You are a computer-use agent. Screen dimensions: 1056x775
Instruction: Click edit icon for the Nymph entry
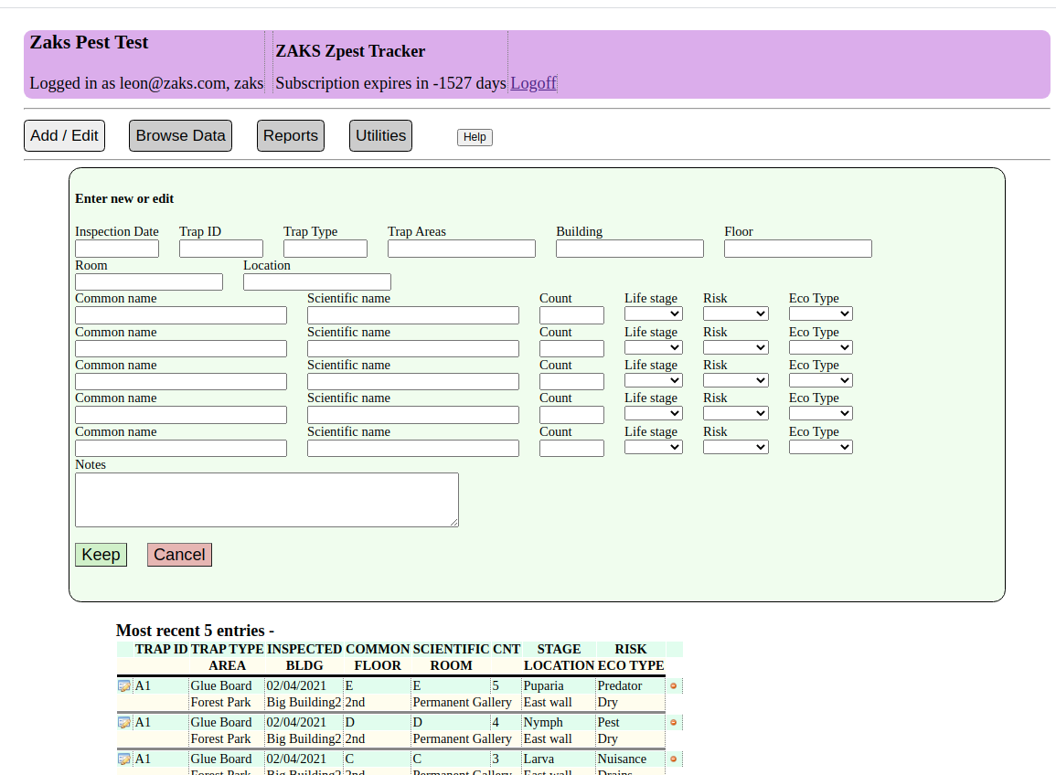[124, 722]
